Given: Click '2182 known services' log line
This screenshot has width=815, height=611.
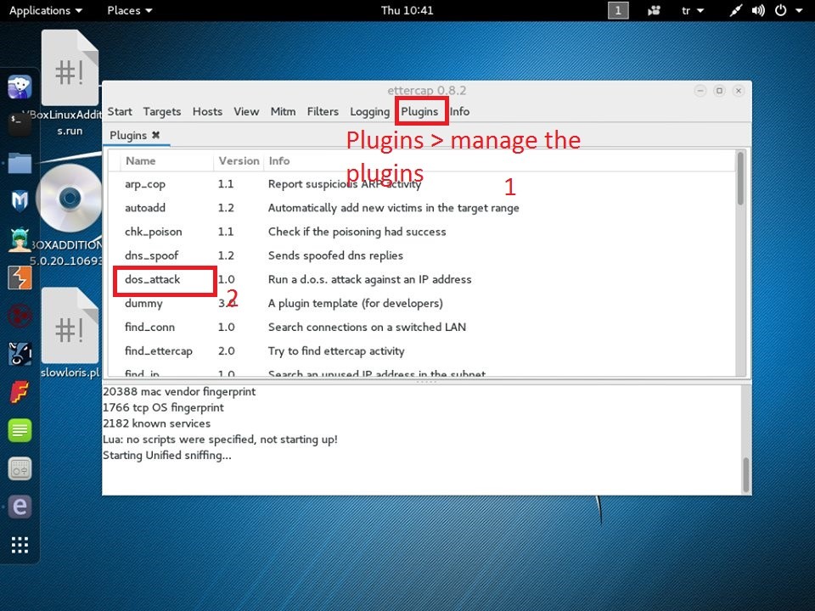Looking at the screenshot, I should (x=156, y=423).
